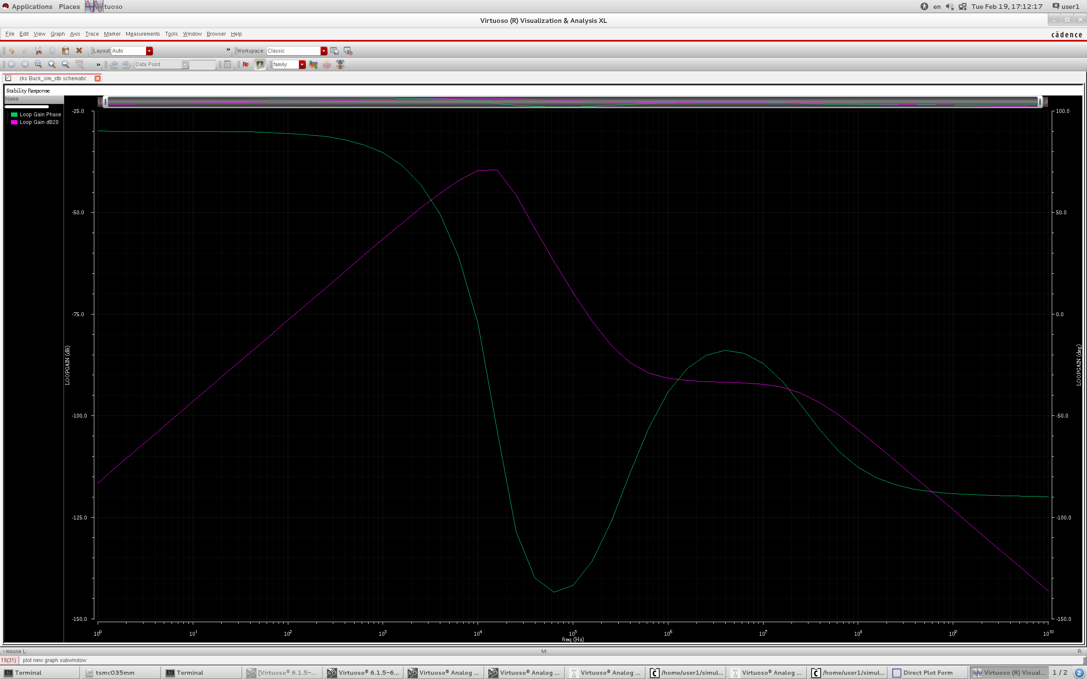Click the previous zoom back arrow
1087x679 pixels.
(12, 64)
